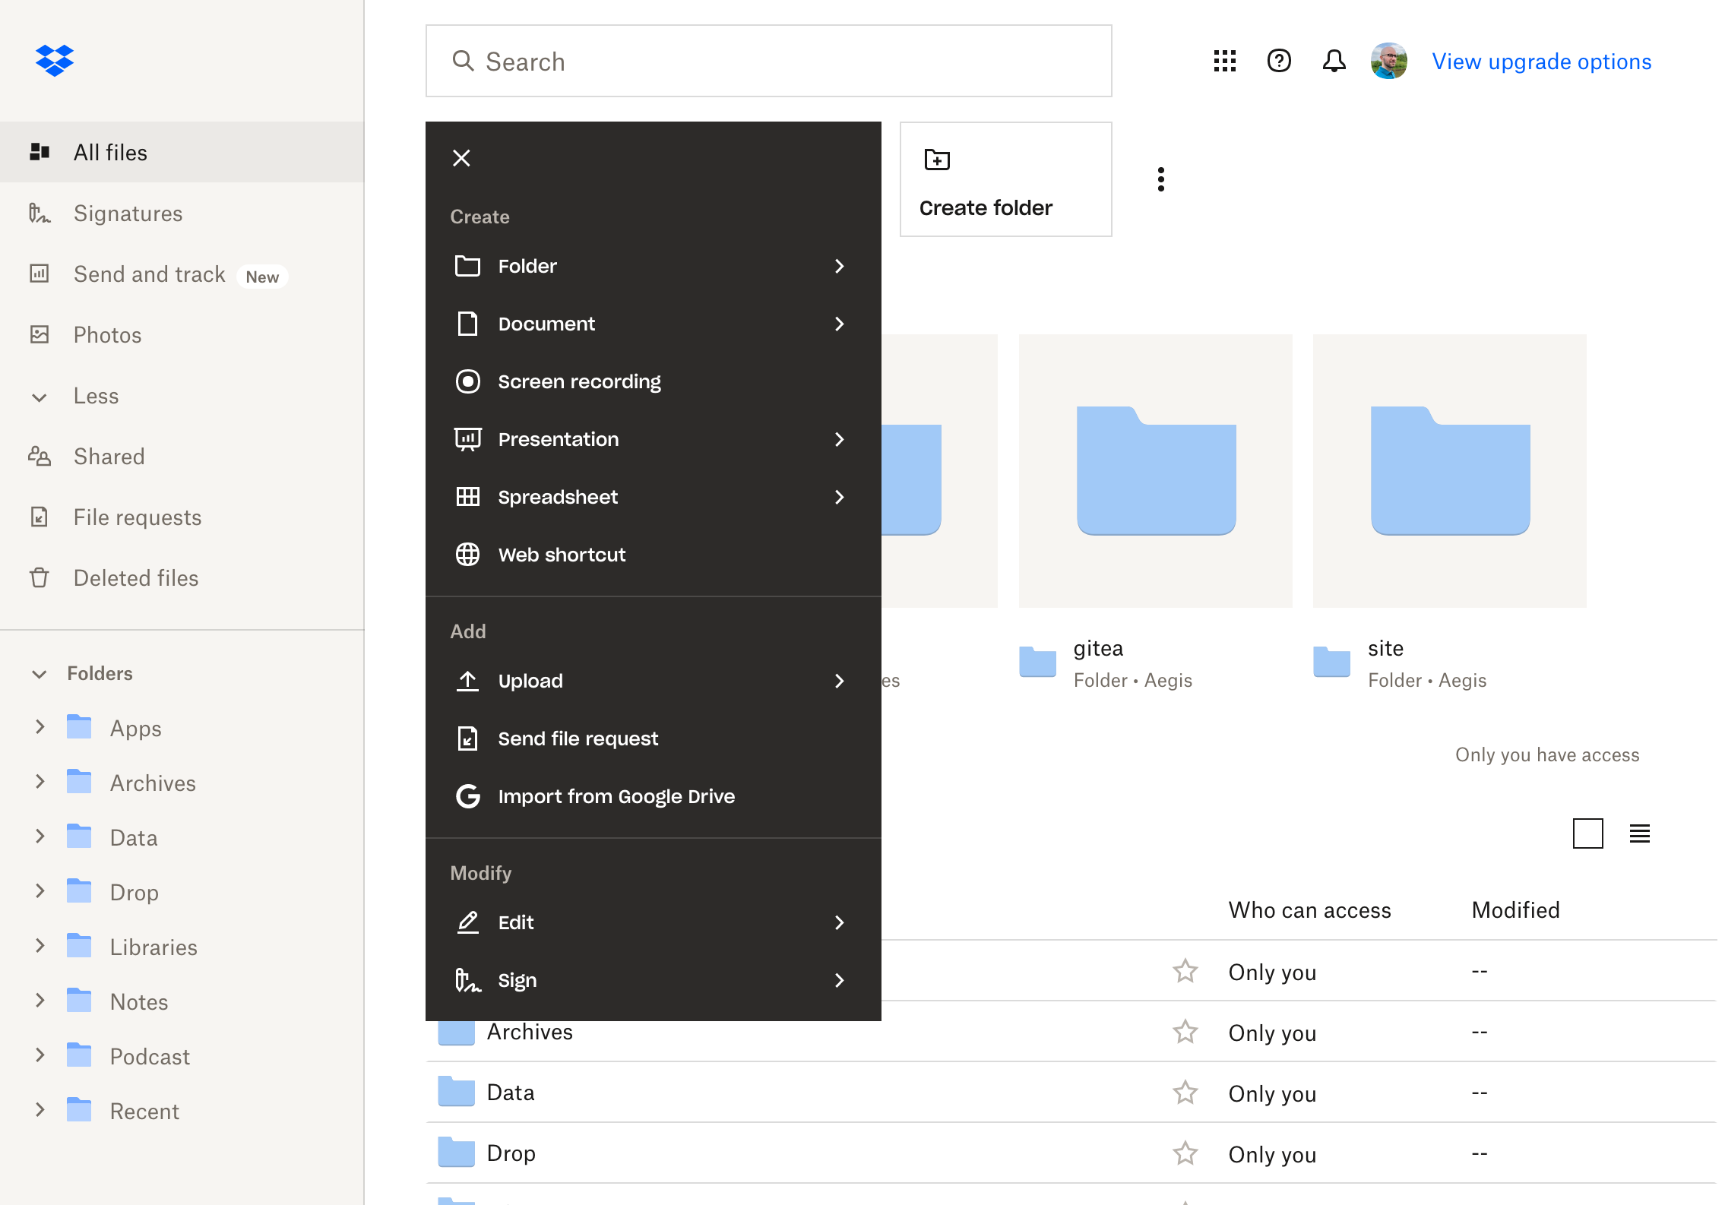Open File requests in sidebar

(x=182, y=517)
